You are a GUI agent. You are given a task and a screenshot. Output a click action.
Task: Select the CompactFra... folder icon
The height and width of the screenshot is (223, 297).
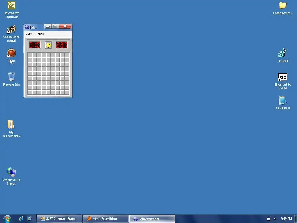click(x=282, y=8)
